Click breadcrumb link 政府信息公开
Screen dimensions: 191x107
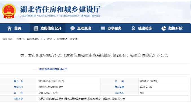(34, 39)
